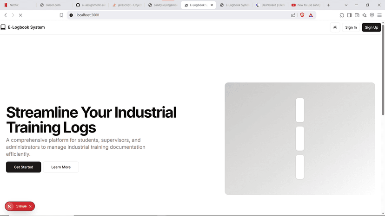The height and width of the screenshot is (216, 385).
Task: Open the Brave Shields lion icon
Action: (302, 15)
